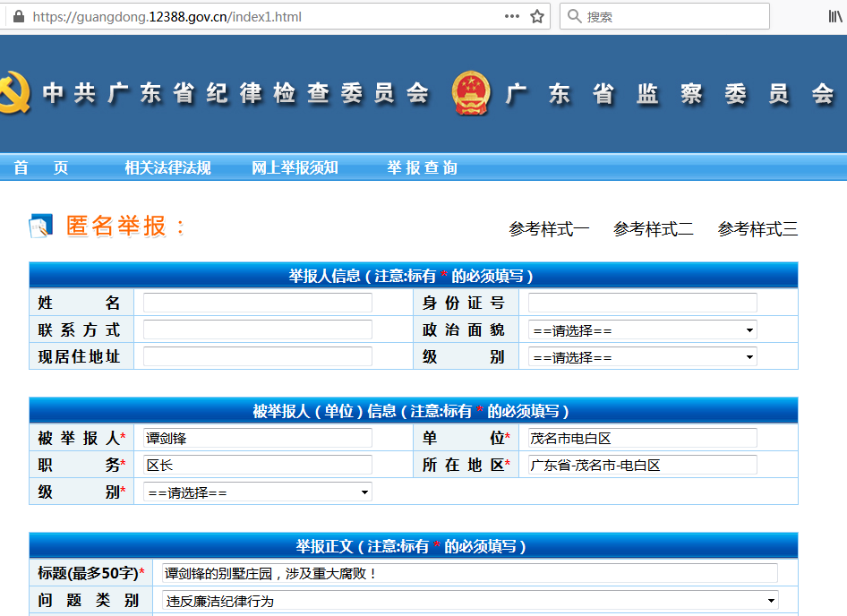The height and width of the screenshot is (616, 847).
Task: View 参考样式三 reference sample
Action: pyautogui.click(x=757, y=228)
